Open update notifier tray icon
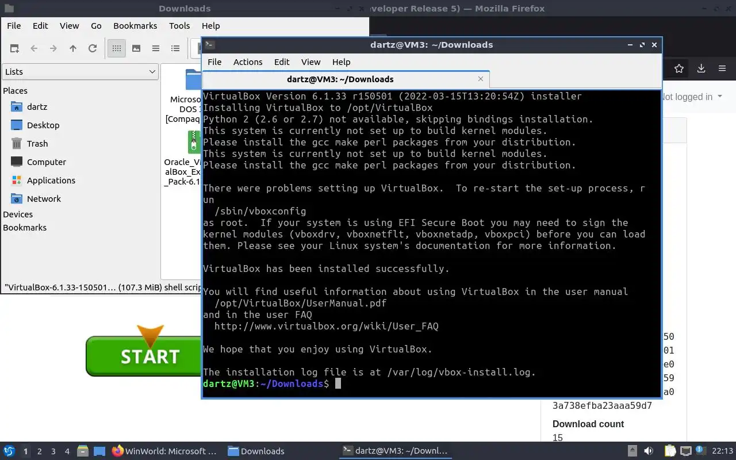This screenshot has height=460, width=736. tap(700, 451)
